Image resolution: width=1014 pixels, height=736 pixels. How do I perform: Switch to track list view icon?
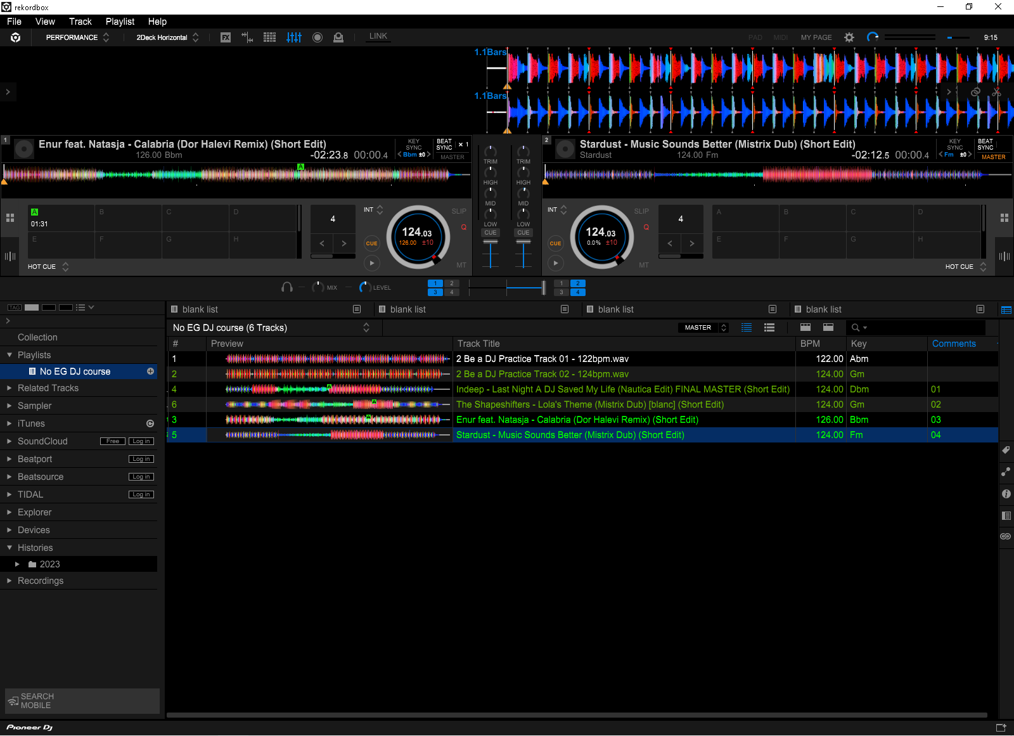[x=747, y=328]
